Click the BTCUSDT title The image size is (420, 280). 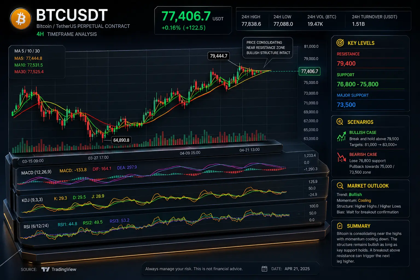[72, 15]
